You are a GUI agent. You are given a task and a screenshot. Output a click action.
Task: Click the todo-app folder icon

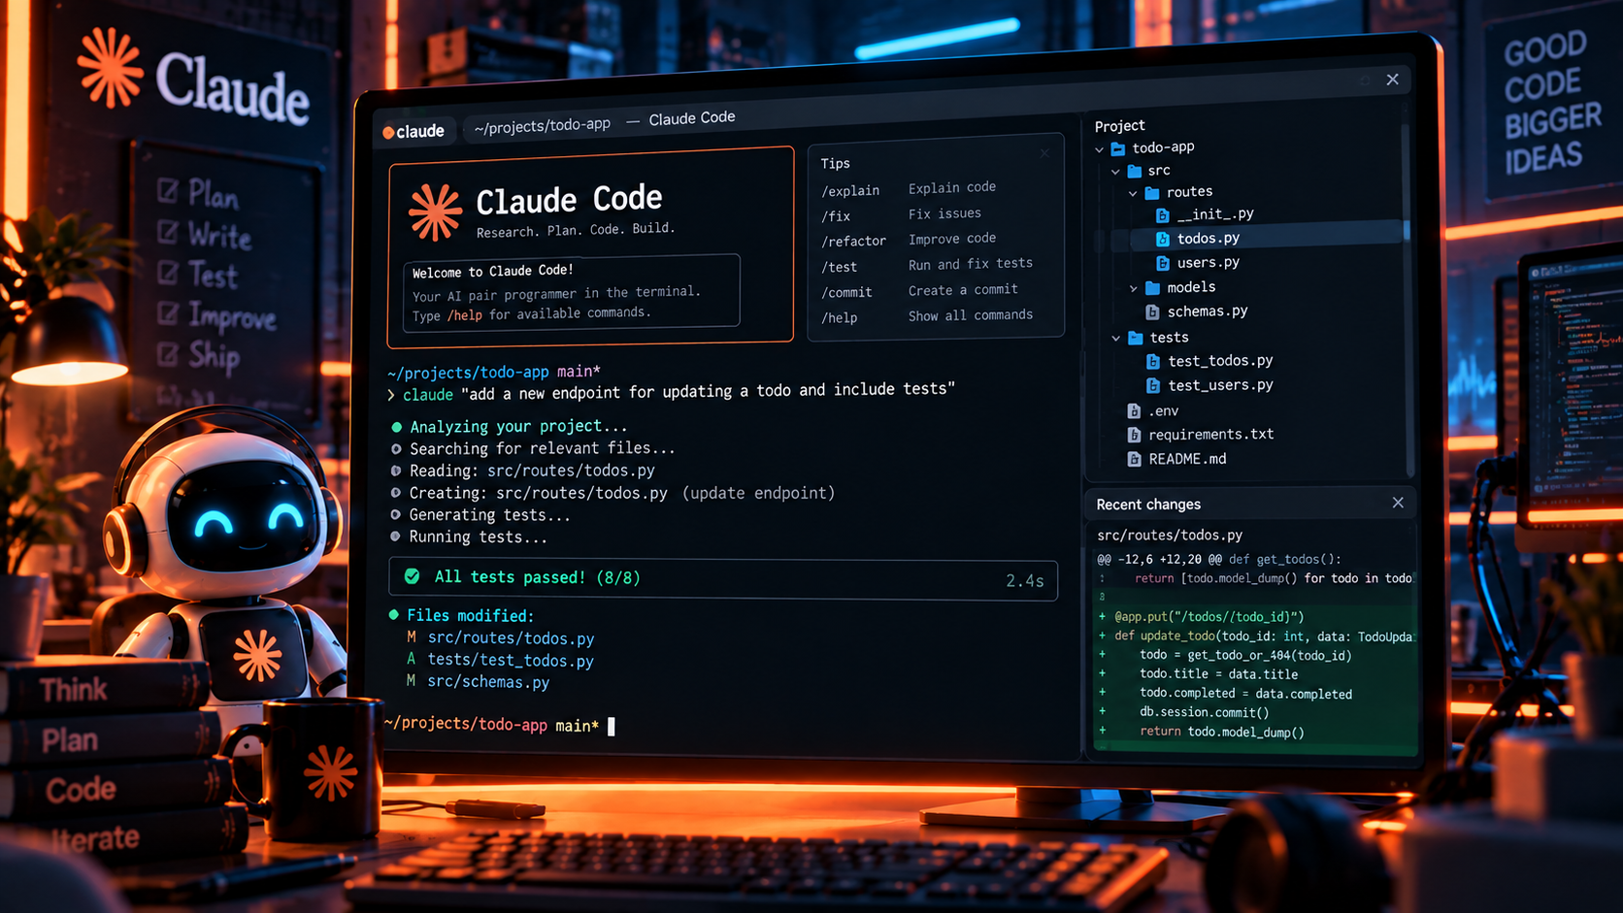1118,148
